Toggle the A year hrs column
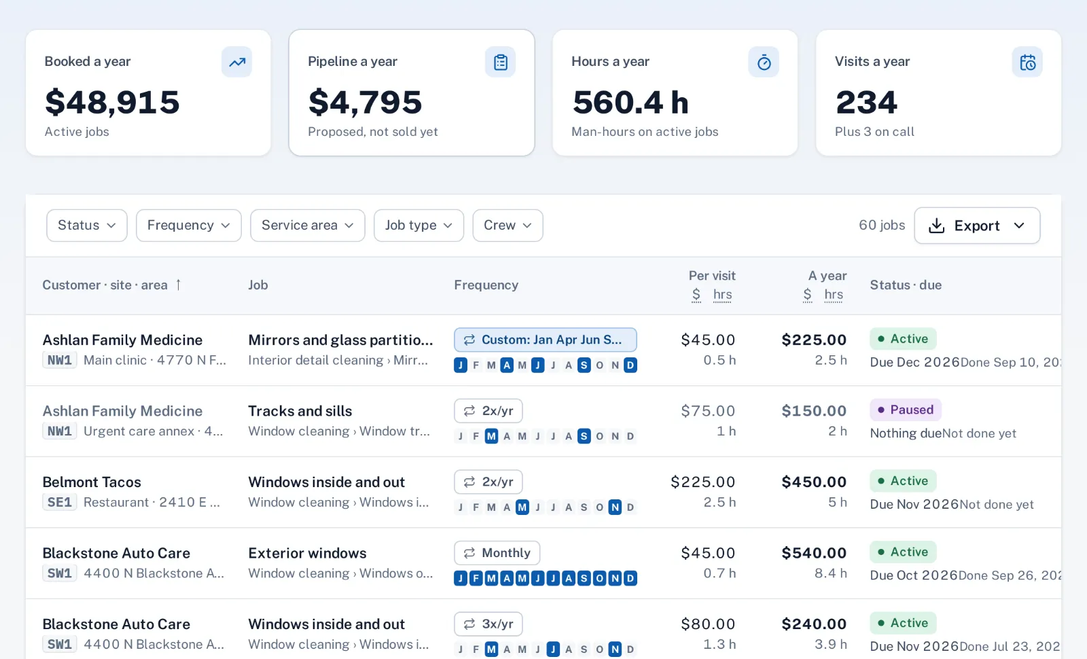Viewport: 1087px width, 659px height. (834, 295)
